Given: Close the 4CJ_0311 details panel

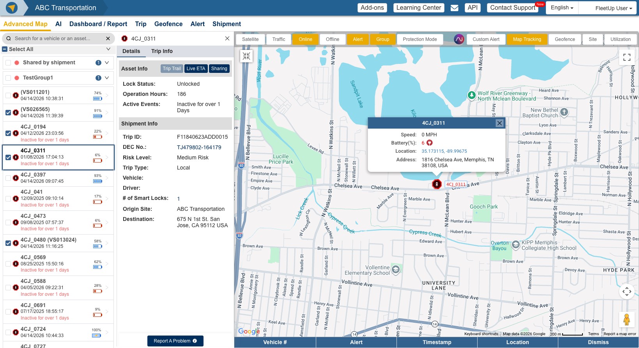Looking at the screenshot, I should pos(227,39).
